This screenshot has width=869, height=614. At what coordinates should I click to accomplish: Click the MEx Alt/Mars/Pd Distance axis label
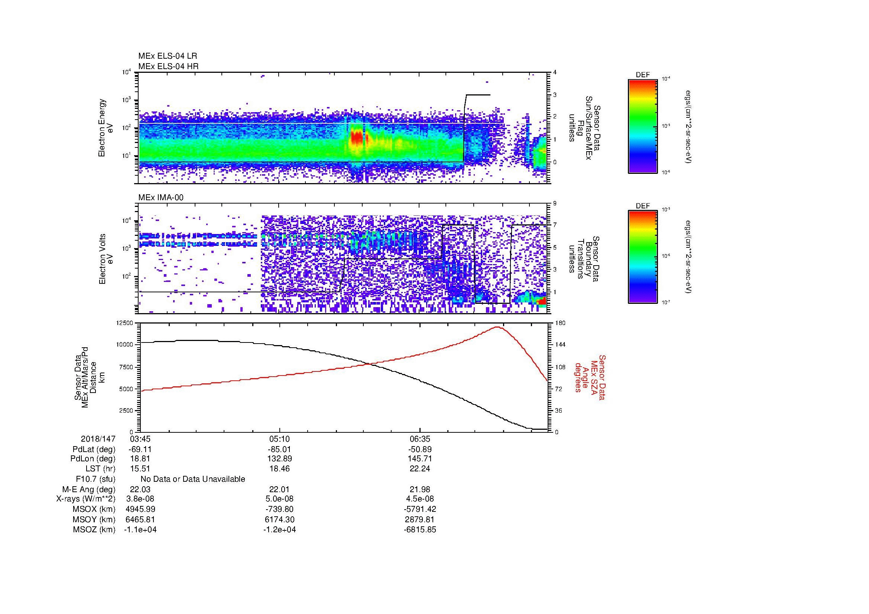[x=90, y=377]
